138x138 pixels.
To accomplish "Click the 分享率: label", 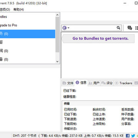I will (x=126, y=124).
